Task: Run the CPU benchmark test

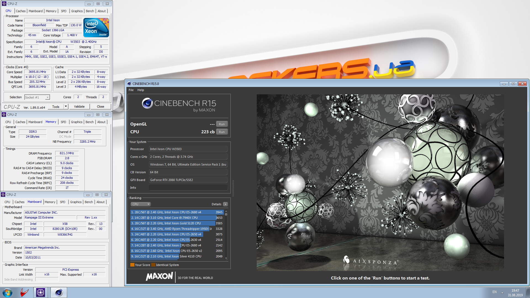Action: (x=222, y=132)
